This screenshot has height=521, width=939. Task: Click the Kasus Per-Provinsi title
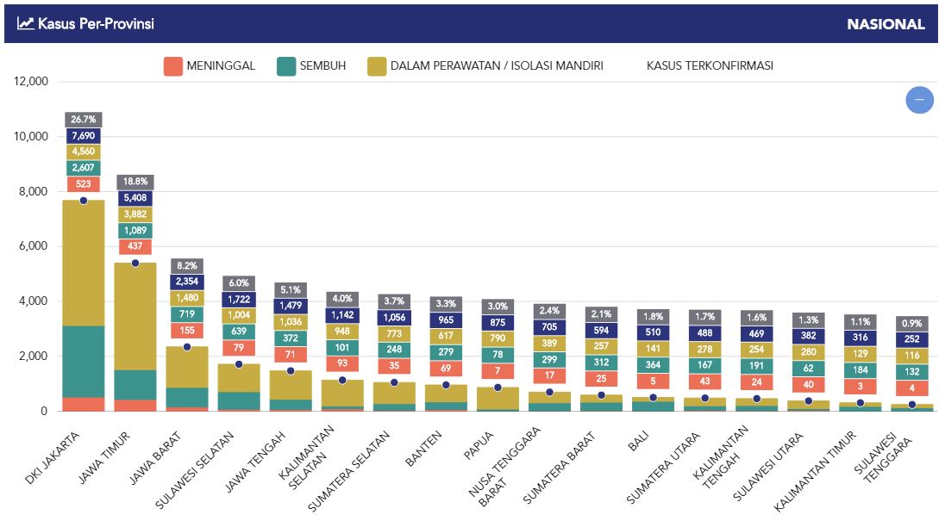click(96, 23)
